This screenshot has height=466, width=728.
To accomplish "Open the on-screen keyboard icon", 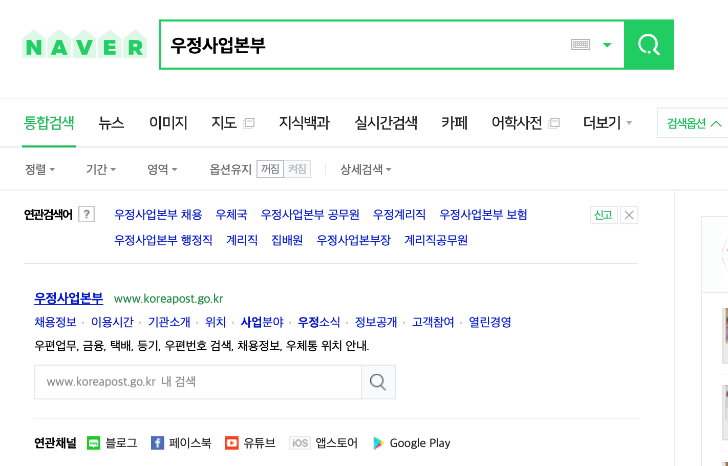I will pyautogui.click(x=581, y=45).
